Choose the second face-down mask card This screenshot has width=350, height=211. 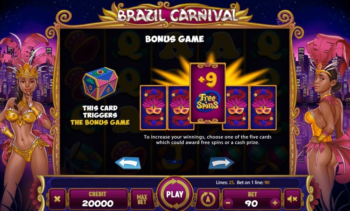click(x=180, y=108)
